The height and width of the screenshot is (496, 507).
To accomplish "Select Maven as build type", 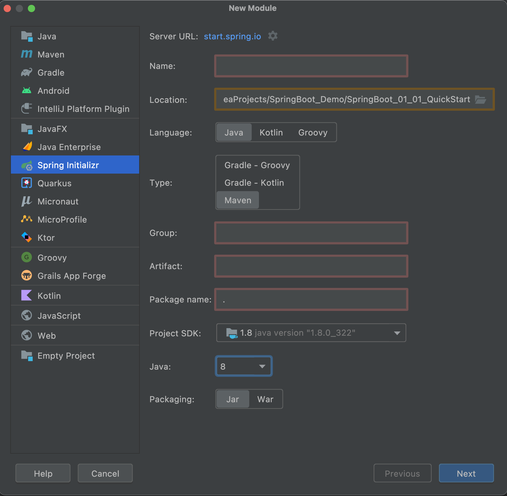I will click(238, 200).
